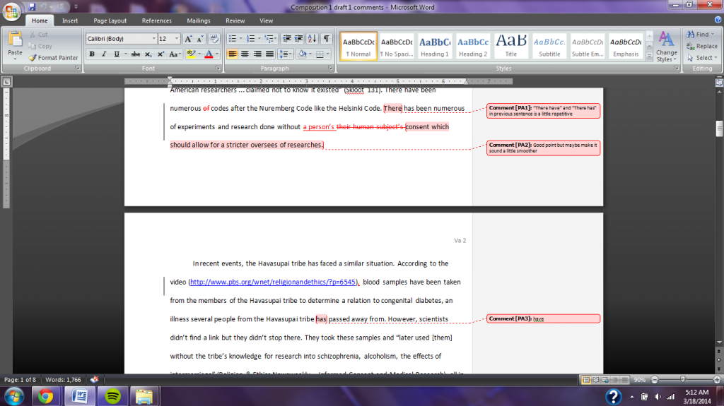Open the font name dropdown

pos(153,39)
